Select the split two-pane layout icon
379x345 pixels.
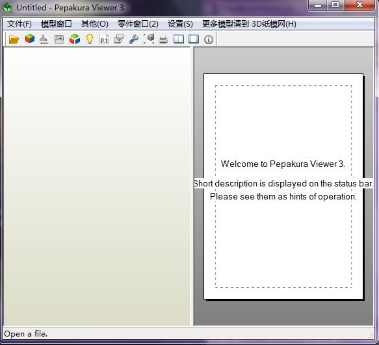179,39
